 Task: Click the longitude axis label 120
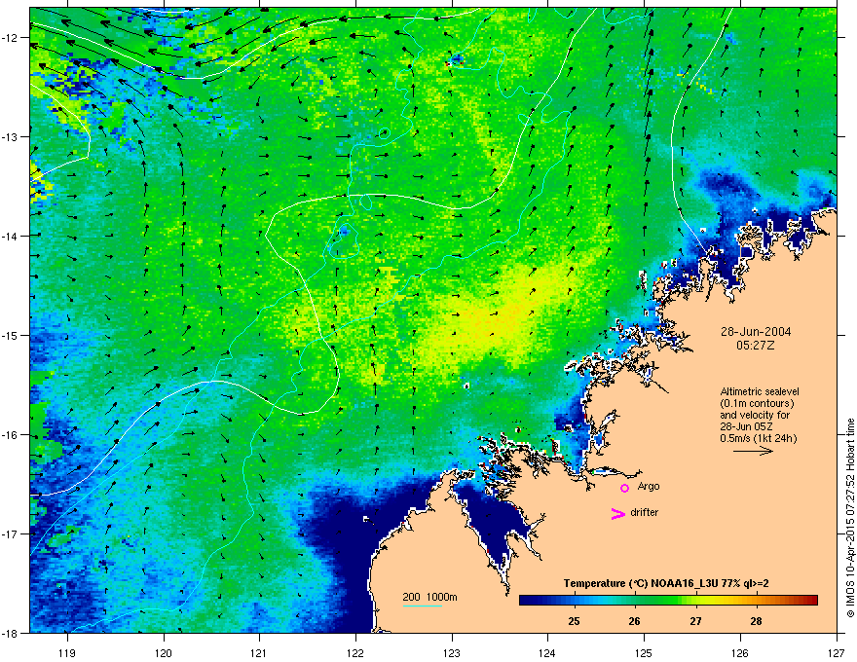164,652
